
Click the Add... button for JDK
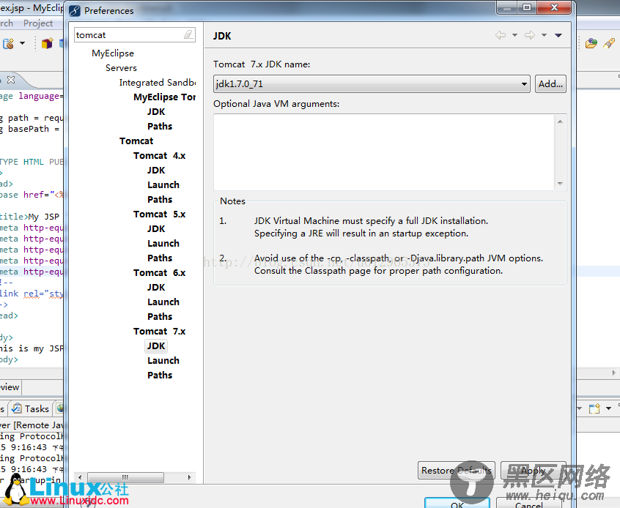click(x=550, y=83)
